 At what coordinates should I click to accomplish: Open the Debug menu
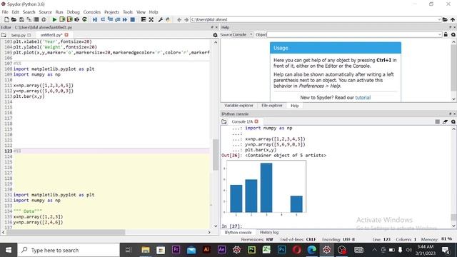tap(73, 12)
